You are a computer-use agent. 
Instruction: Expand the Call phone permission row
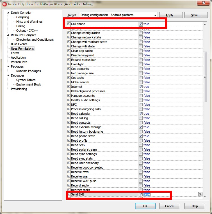coord(69,24)
